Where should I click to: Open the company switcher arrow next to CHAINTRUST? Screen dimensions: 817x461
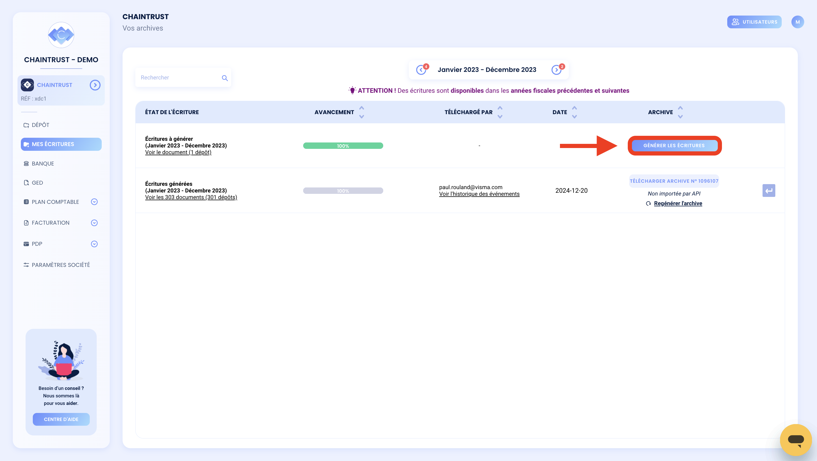pyautogui.click(x=95, y=85)
